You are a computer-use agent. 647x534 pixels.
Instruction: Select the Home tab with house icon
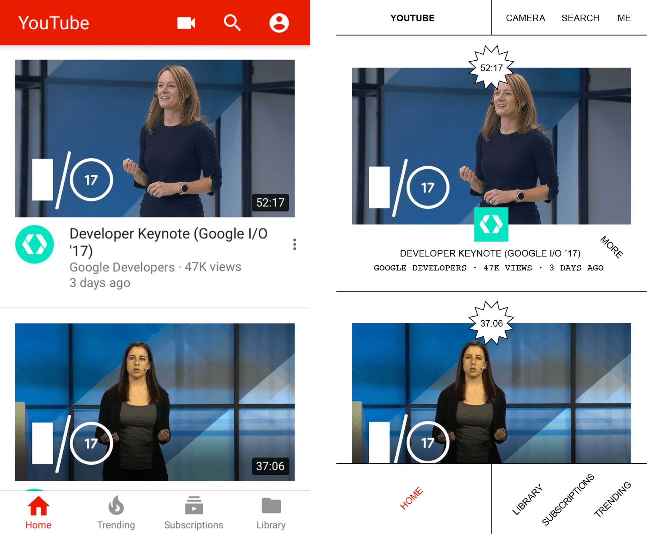[38, 512]
